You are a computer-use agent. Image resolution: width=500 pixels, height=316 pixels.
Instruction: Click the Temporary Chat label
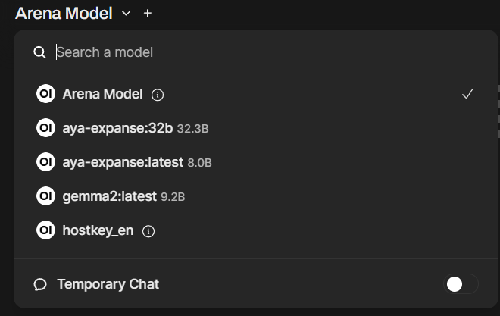pyautogui.click(x=108, y=284)
